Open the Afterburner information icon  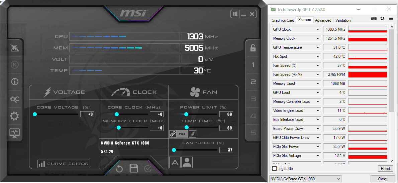(x=14, y=81)
